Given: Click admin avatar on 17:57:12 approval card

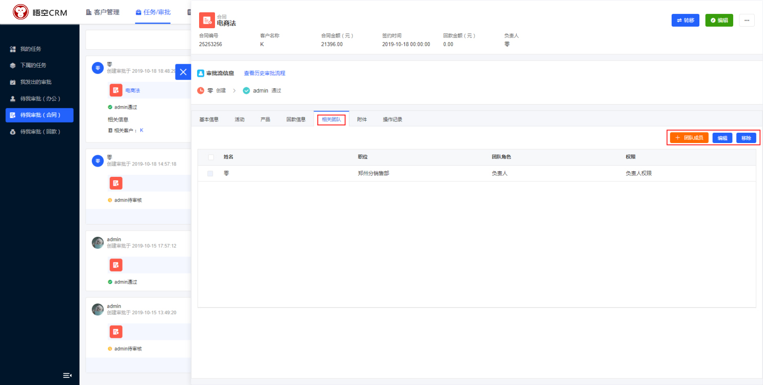Looking at the screenshot, I should [x=97, y=242].
